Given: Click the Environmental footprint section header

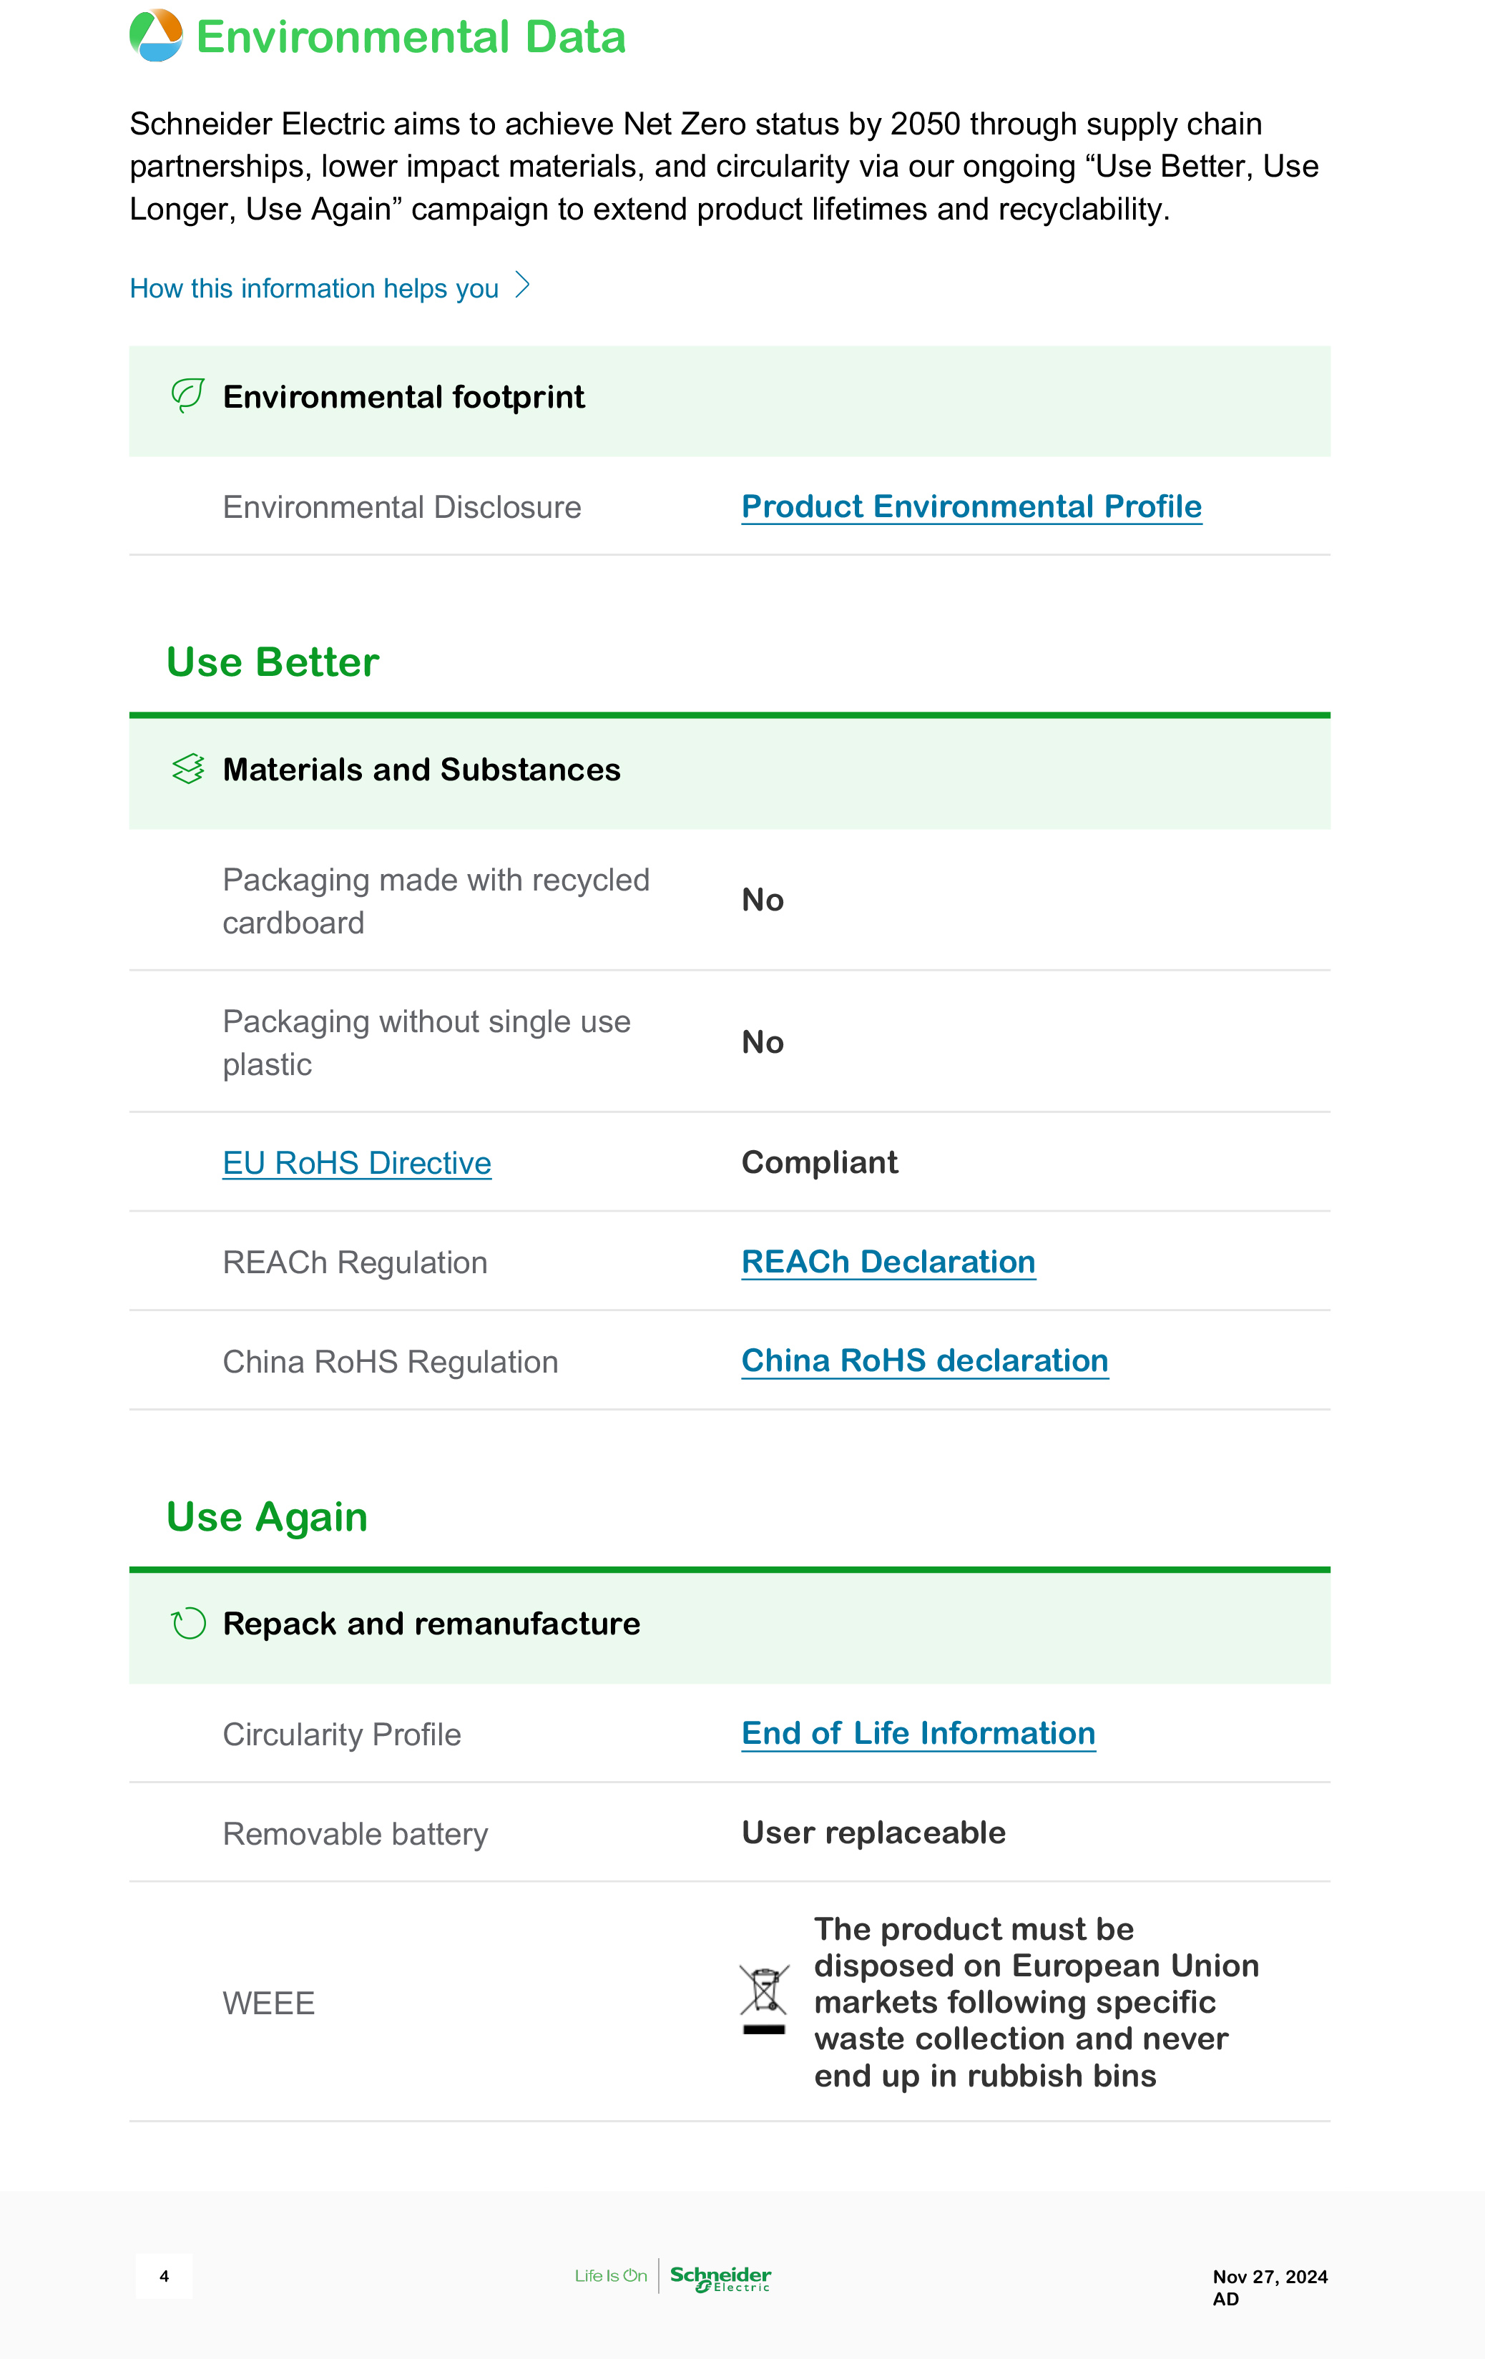Looking at the screenshot, I should pyautogui.click(x=403, y=397).
